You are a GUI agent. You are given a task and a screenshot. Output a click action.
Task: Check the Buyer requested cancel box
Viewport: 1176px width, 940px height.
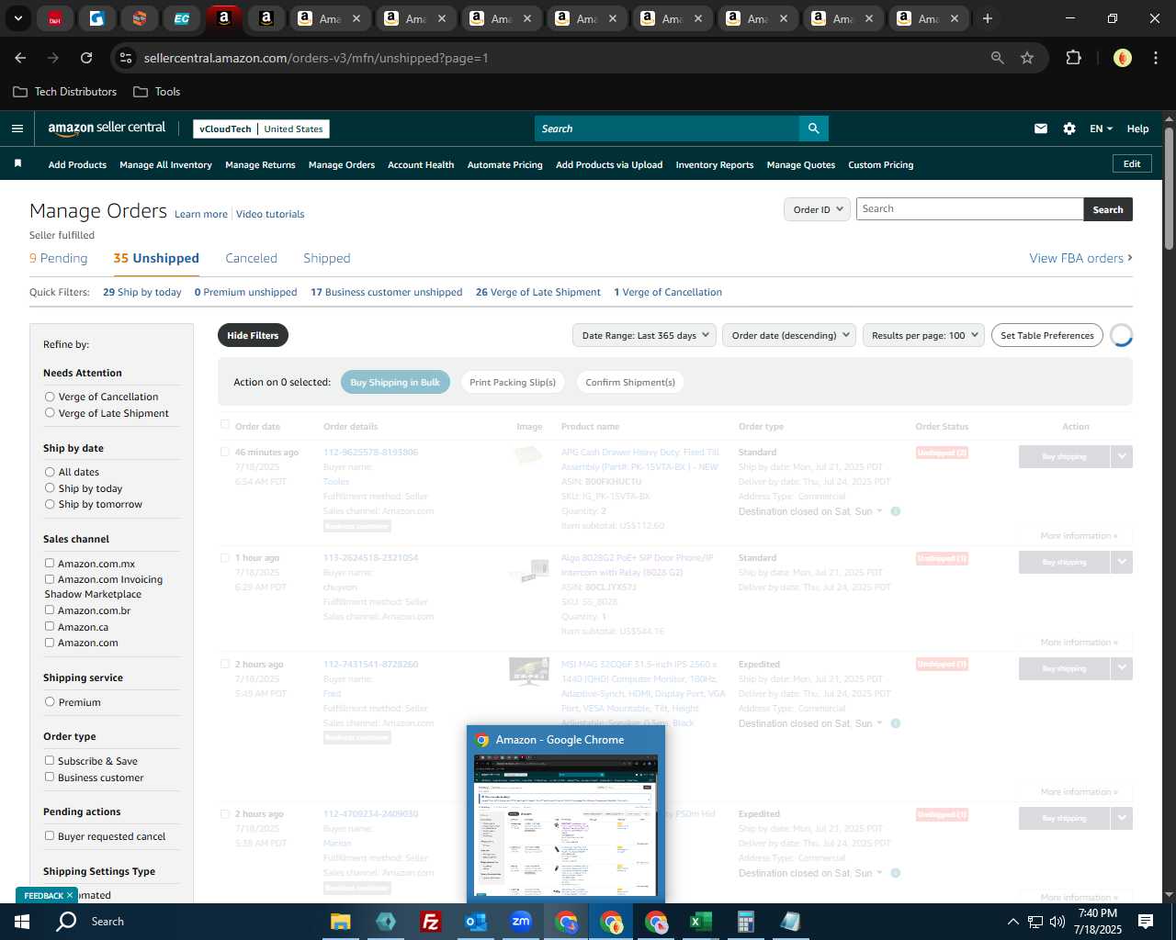pyautogui.click(x=50, y=836)
